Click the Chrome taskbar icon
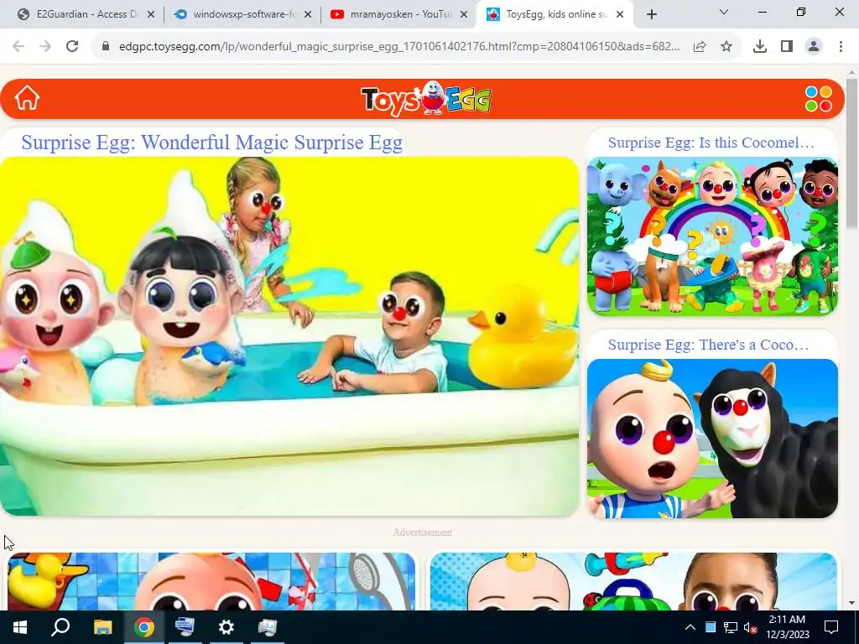This screenshot has height=644, width=859. (x=143, y=627)
